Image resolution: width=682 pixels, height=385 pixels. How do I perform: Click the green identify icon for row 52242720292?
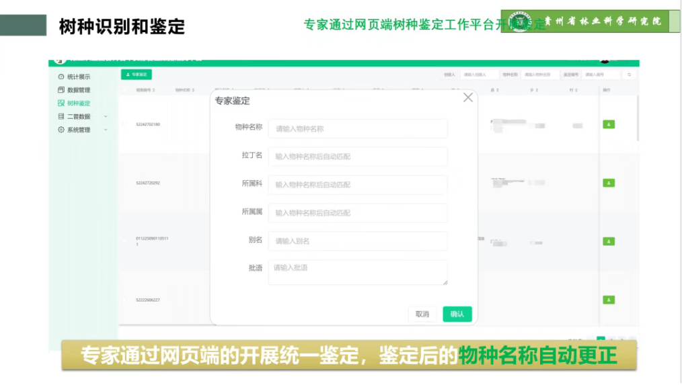(609, 183)
